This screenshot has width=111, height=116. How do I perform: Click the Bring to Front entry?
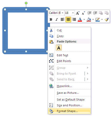(66, 74)
